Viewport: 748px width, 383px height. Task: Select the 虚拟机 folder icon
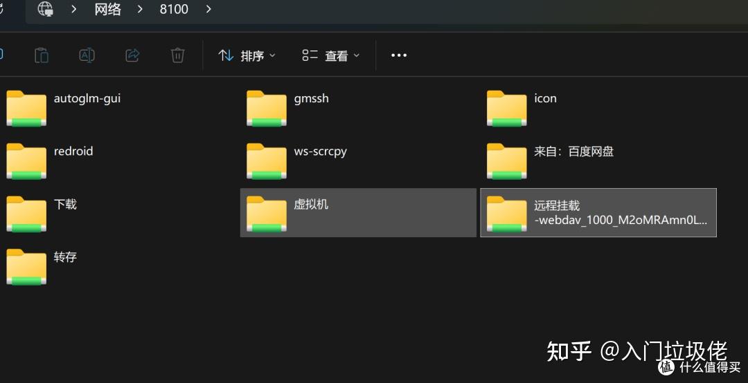(x=266, y=214)
